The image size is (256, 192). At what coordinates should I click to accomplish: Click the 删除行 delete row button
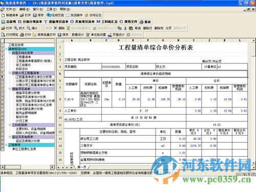147,28
